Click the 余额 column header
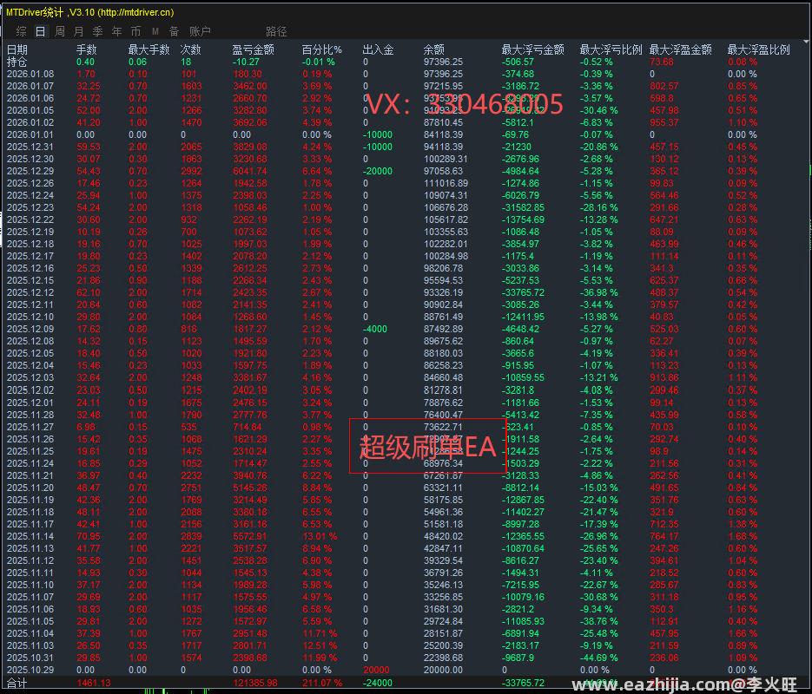The image size is (812, 694). tap(434, 49)
